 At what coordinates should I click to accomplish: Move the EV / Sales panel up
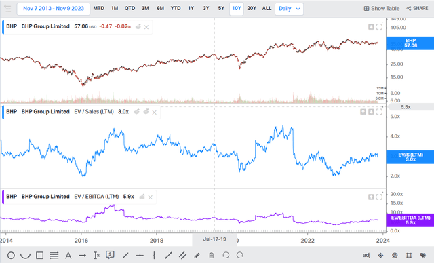tap(363, 112)
